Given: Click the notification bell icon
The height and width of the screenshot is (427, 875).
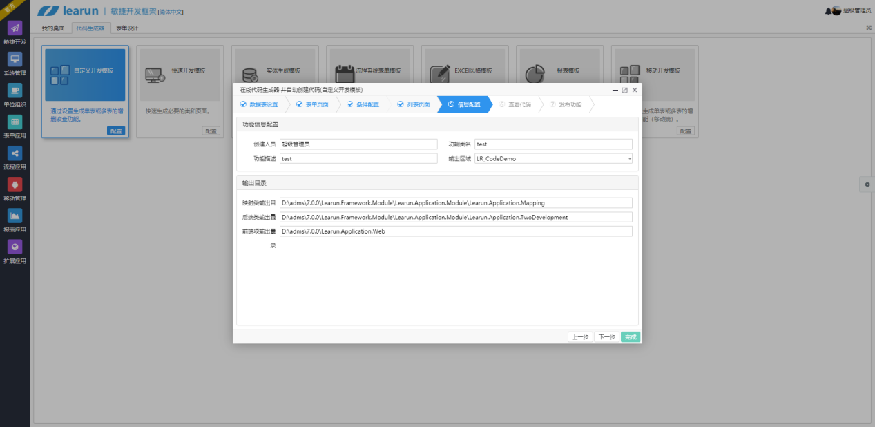Looking at the screenshot, I should (828, 11).
